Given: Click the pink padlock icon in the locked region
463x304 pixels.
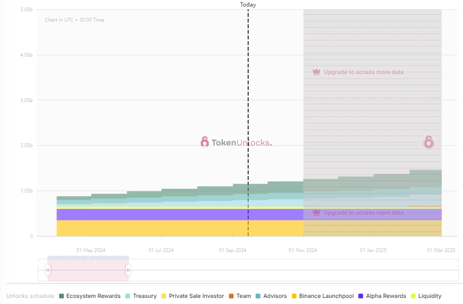Looking at the screenshot, I should point(428,142).
